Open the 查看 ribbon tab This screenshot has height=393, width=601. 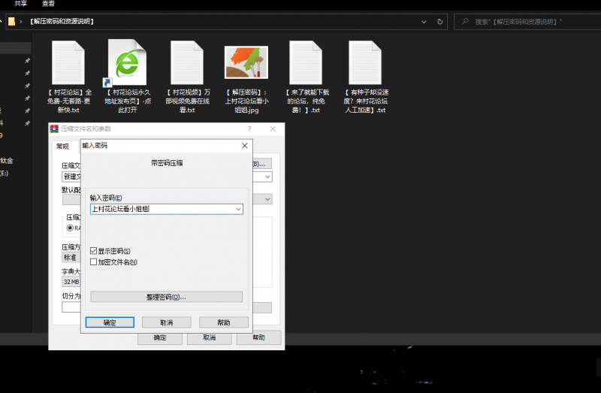(x=48, y=4)
